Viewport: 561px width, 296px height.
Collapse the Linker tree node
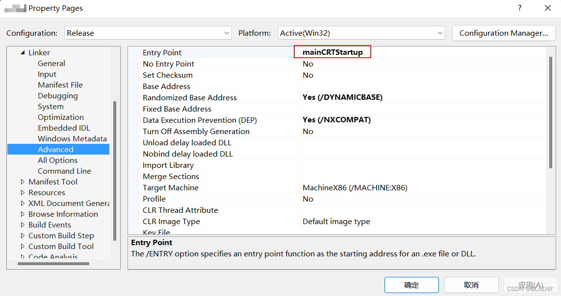tap(23, 53)
